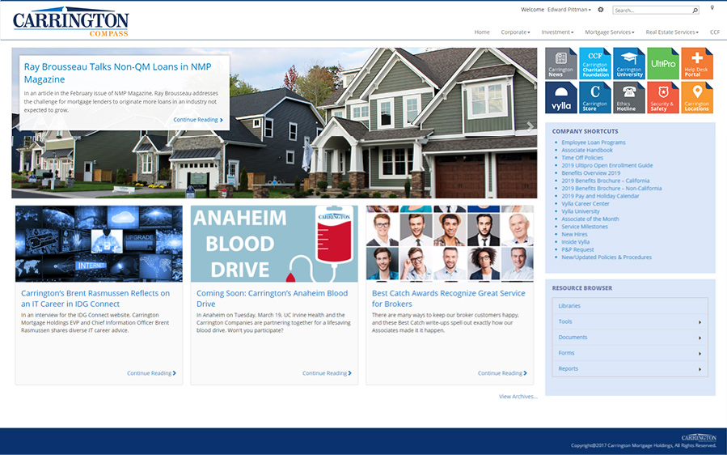Click the Carrington Compass logo
727x455 pixels.
point(71,22)
